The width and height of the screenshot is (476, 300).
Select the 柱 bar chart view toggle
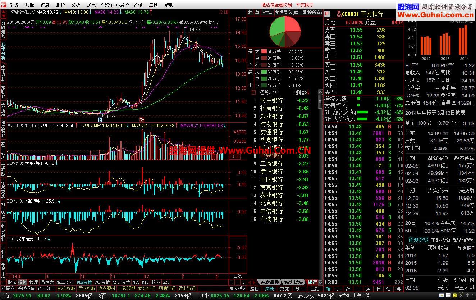(251, 13)
